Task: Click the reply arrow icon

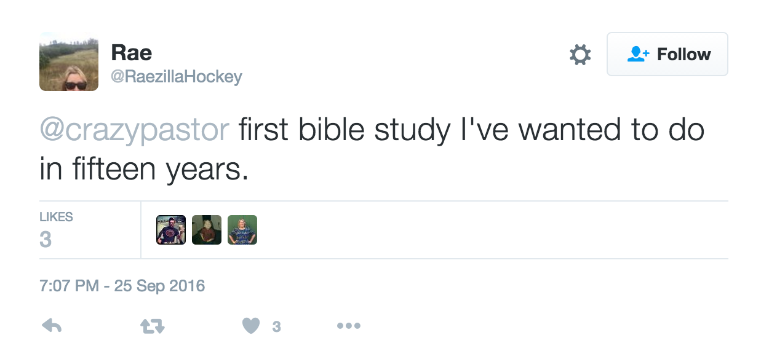Action: coord(52,326)
